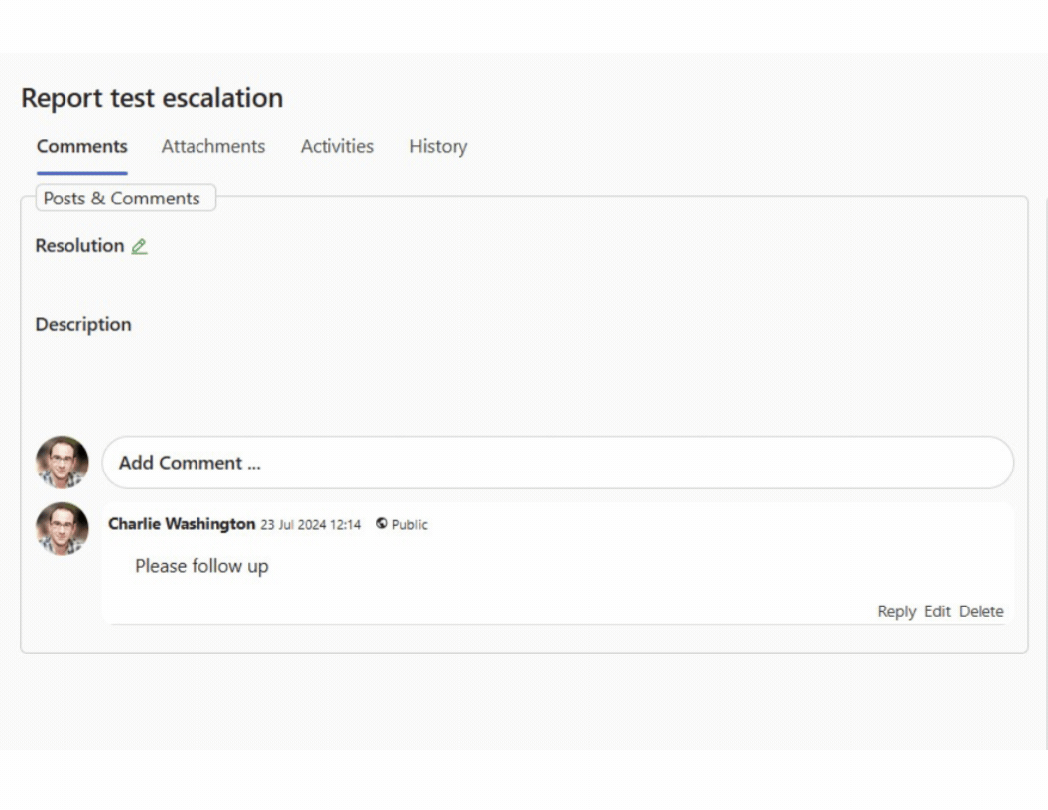Switch to the Comments tab
The height and width of the screenshot is (810, 1048).
tap(81, 146)
